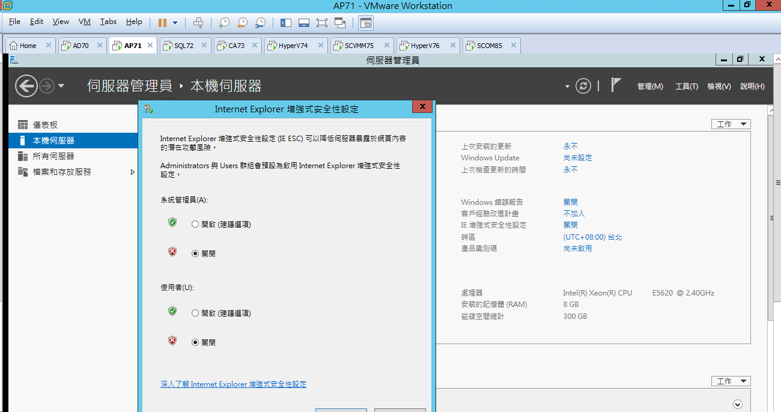Click the Server Manager forward arrow
The image size is (781, 412).
point(47,86)
